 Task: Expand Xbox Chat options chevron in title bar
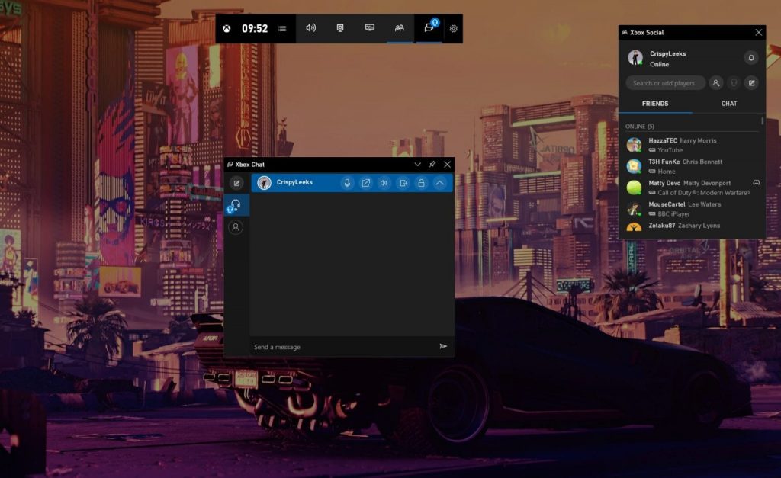[x=417, y=165]
